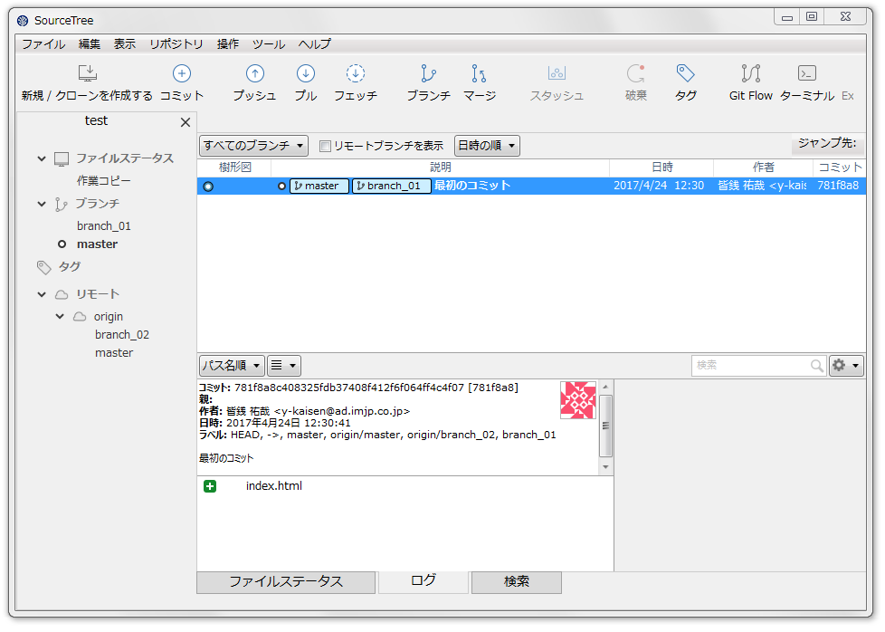The width and height of the screenshot is (885, 632).
Task: Select the radio marker in the 樹形図 column
Action: (x=207, y=184)
